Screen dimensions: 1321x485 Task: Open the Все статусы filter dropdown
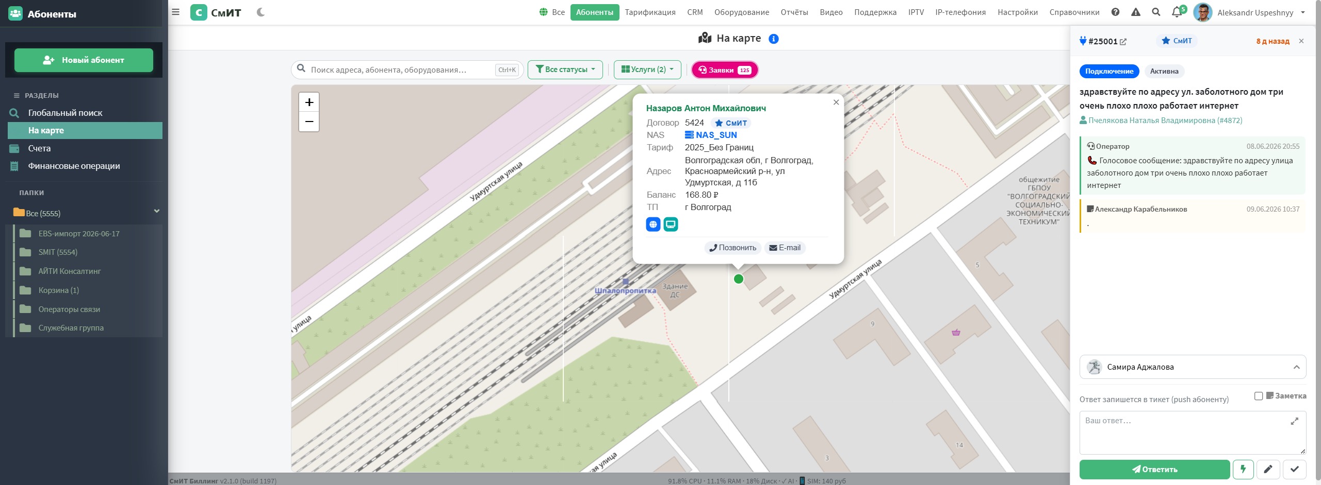pos(565,70)
